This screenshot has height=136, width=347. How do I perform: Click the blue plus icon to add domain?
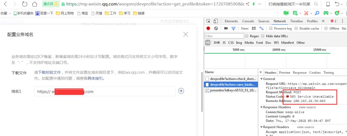coord(181,91)
